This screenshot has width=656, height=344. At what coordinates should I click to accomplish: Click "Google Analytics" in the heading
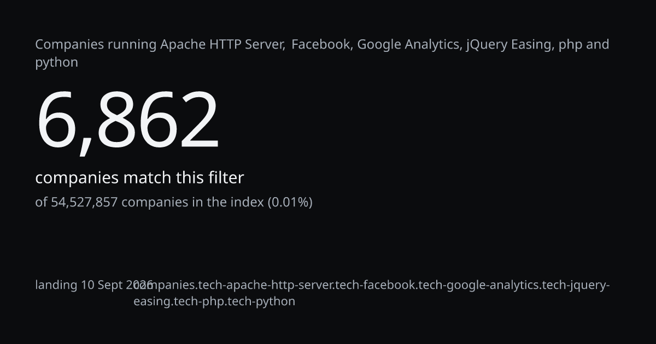(408, 45)
